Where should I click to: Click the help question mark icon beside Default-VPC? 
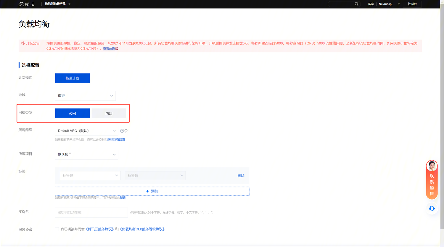122,131
